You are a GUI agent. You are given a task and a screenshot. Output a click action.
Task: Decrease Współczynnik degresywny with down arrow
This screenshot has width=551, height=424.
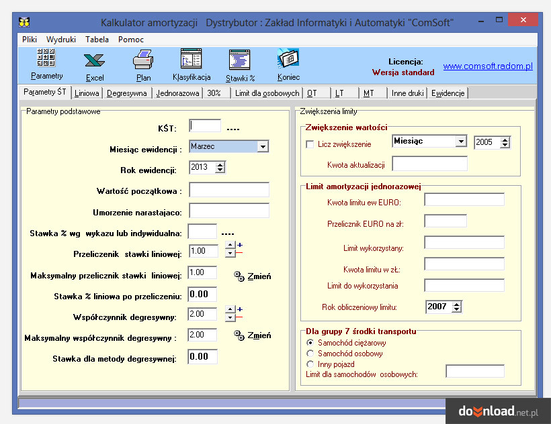pos(230,317)
